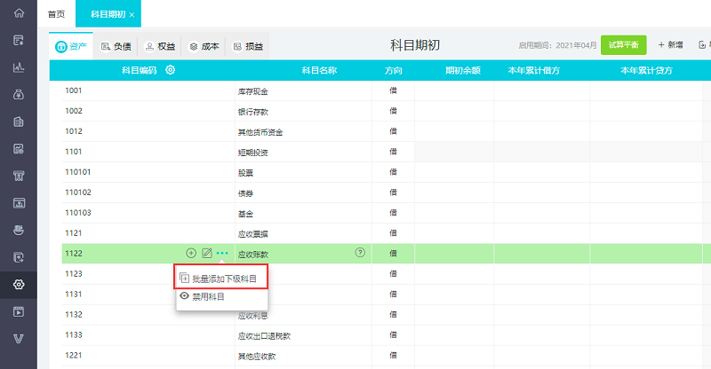Click the help question icon on 应收账款
Screen dimensions: 711x369
pos(360,253)
